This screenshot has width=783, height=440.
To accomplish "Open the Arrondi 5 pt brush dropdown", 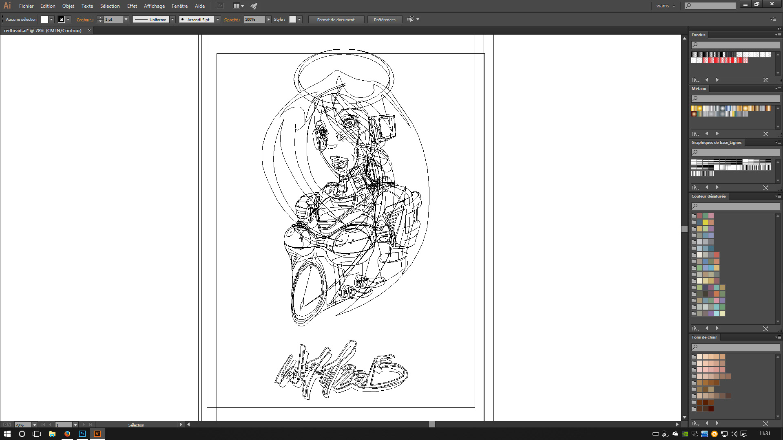I will point(218,20).
